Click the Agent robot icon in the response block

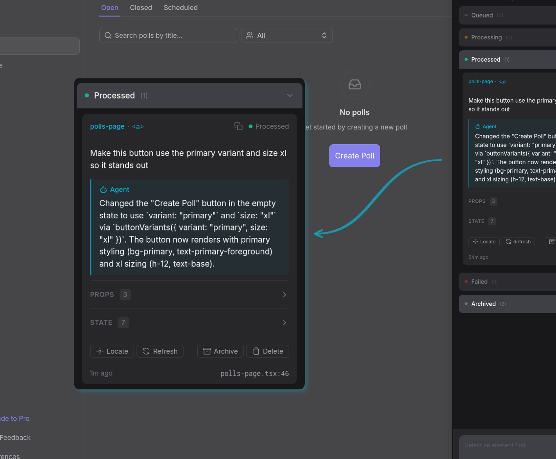pos(103,189)
